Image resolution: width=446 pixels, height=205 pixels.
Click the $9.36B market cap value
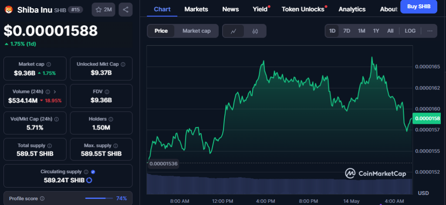click(x=24, y=73)
